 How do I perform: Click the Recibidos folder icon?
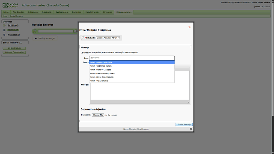click(4, 25)
